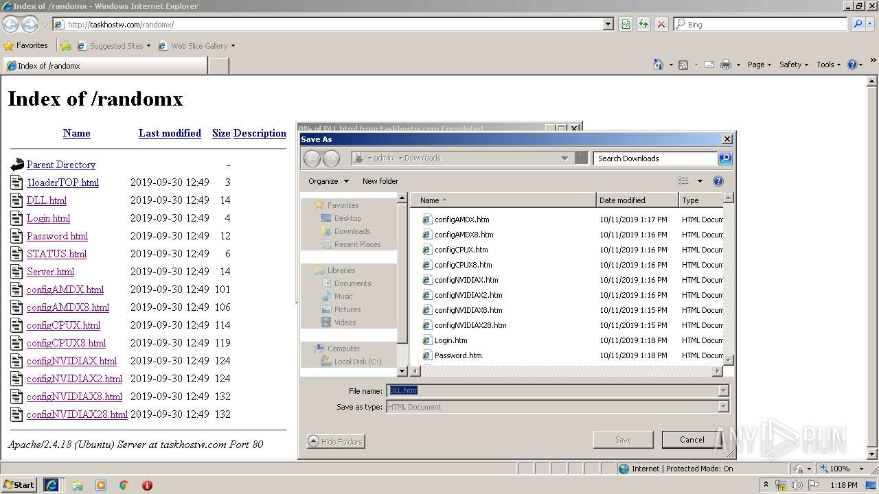This screenshot has width=879, height=494.
Task: Open Internet Explorer from taskbar
Action: click(x=52, y=485)
